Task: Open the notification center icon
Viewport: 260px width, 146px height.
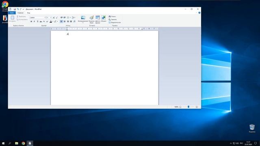Action: click(256, 143)
